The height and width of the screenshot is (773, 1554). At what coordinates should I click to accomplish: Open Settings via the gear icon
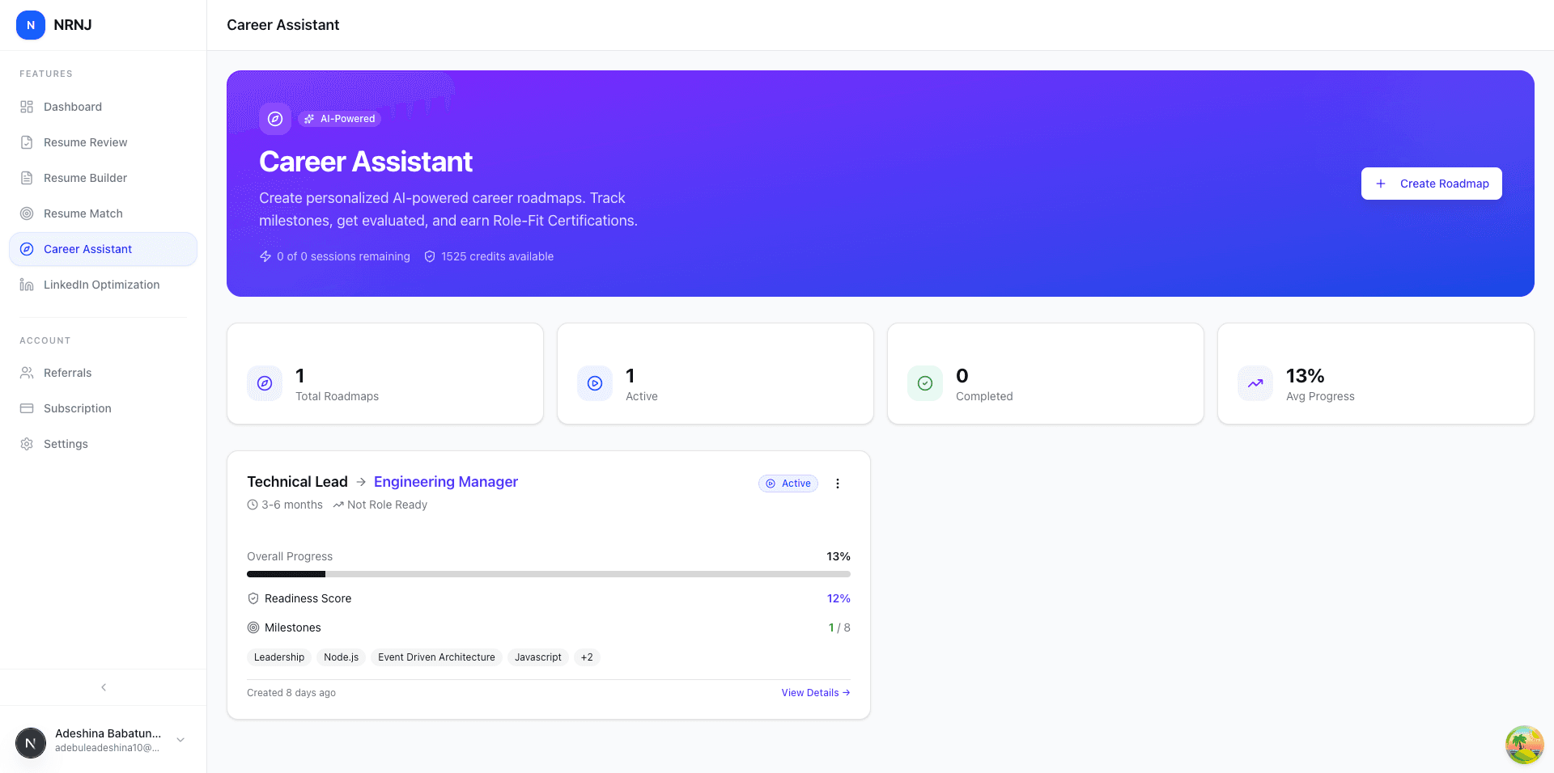27,443
